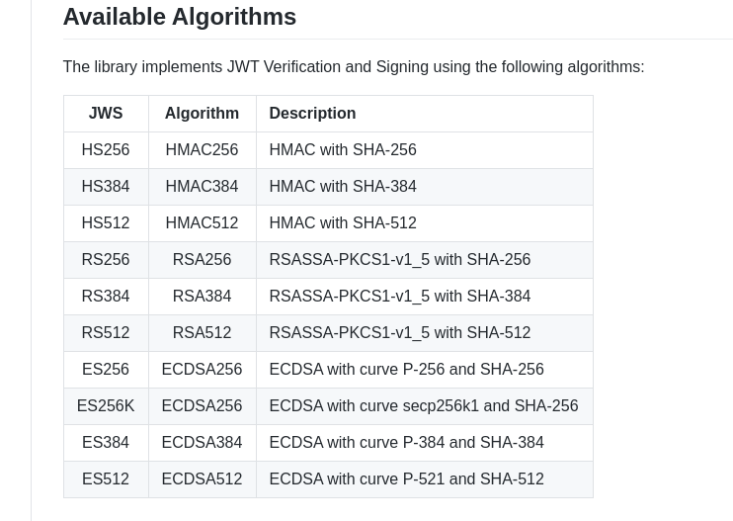Click the JWS column header
The width and height of the screenshot is (733, 521).
(106, 114)
